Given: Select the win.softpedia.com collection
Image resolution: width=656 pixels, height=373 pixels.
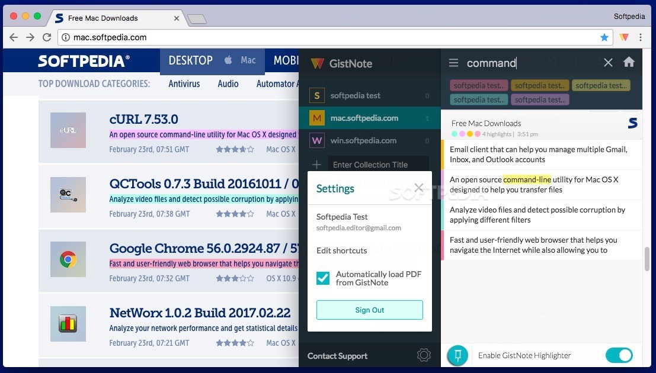Looking at the screenshot, I should [370, 140].
